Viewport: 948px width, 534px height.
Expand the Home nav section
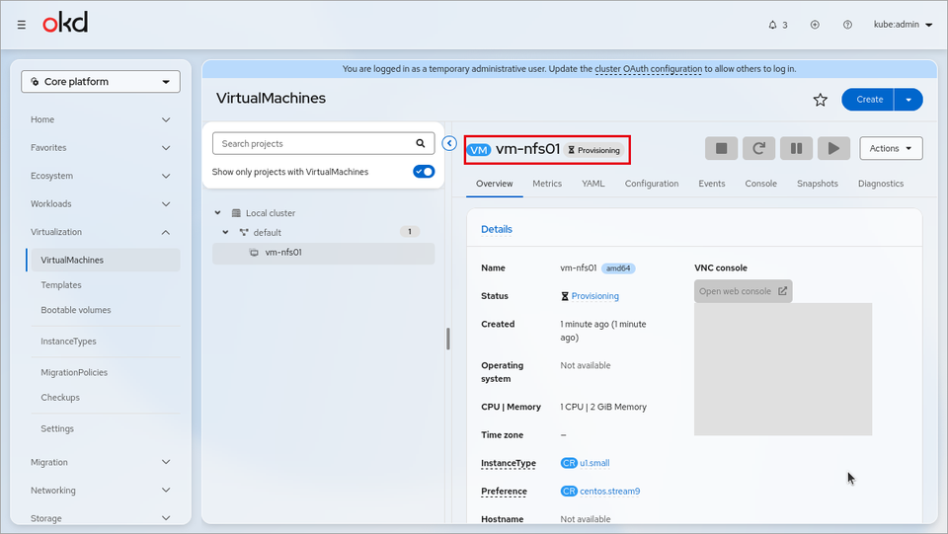pos(101,119)
